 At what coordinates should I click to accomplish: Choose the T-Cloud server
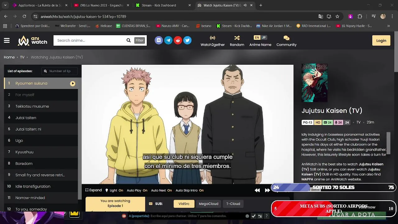tap(233, 204)
